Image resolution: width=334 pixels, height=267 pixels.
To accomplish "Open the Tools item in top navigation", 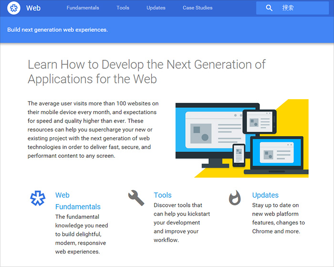I will (123, 8).
